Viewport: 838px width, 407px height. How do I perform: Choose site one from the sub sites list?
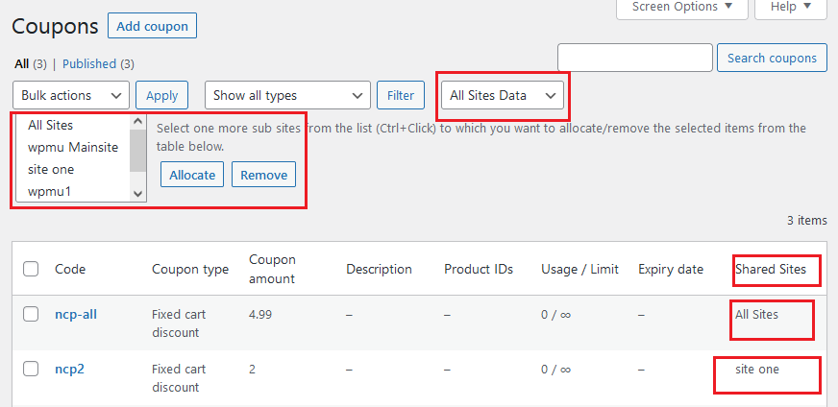pos(51,169)
